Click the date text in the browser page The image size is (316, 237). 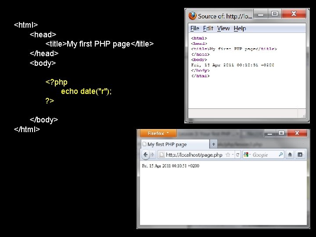170,166
